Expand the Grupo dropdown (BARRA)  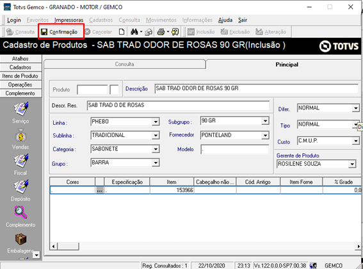click(x=156, y=163)
